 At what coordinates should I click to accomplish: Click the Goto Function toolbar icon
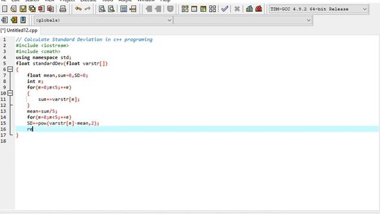(123, 9)
